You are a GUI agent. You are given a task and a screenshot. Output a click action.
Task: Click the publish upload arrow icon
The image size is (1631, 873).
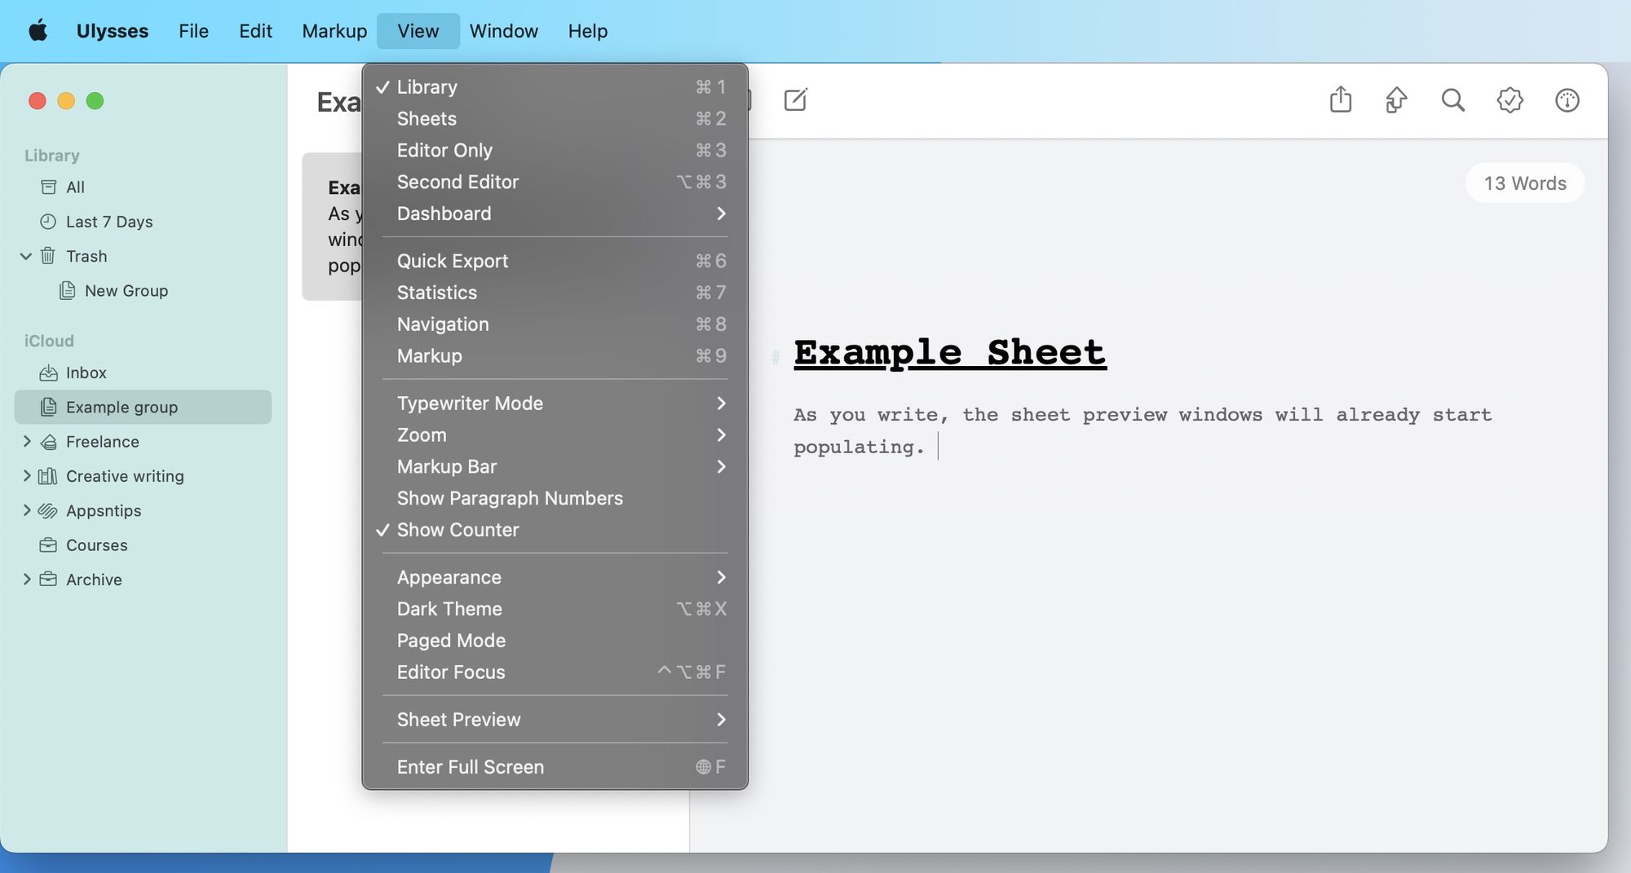click(x=1396, y=100)
